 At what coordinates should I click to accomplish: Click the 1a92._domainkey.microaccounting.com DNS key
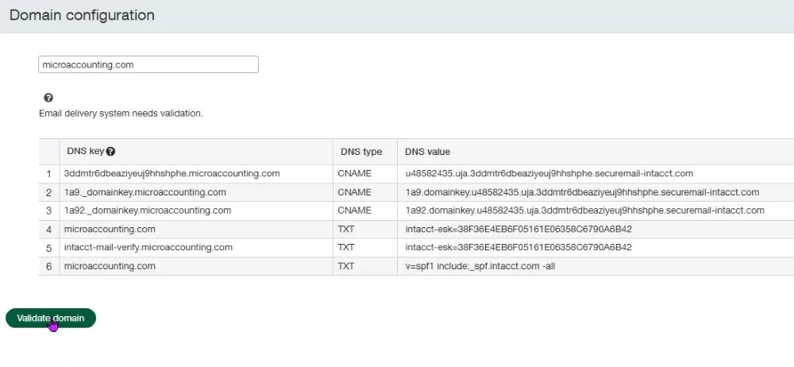click(x=148, y=211)
